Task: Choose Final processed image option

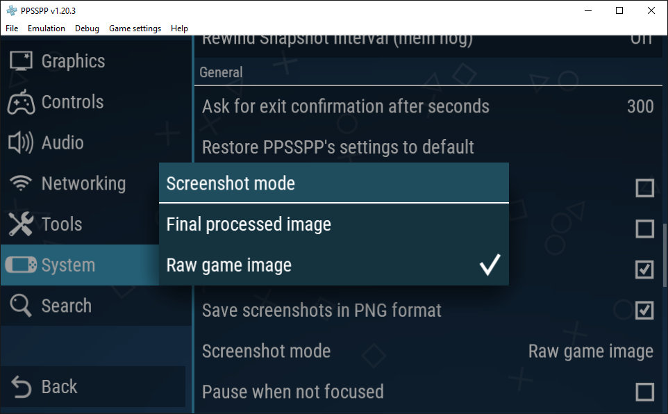Action: (333, 224)
